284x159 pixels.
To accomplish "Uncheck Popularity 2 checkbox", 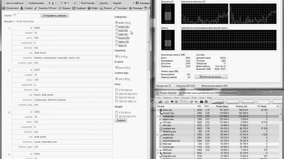I will pos(116,56).
